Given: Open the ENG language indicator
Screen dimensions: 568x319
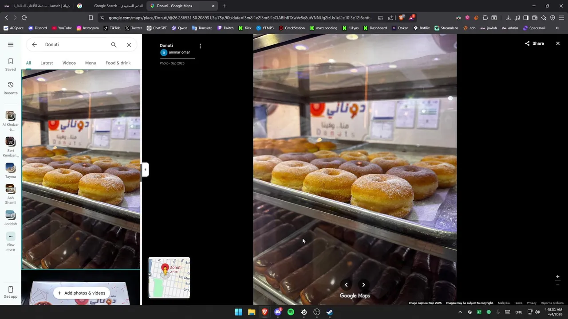Looking at the screenshot, I should [519, 312].
